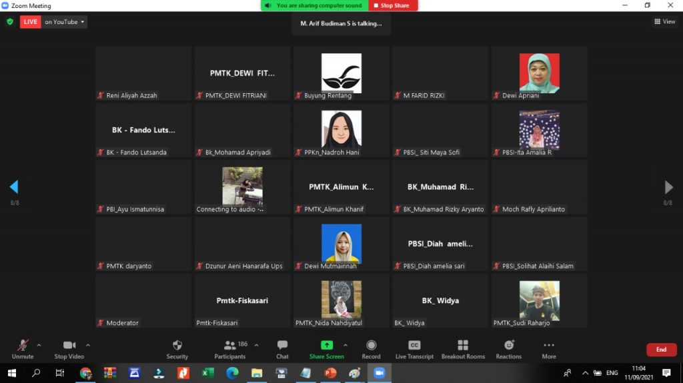Start recording with Record icon
Image resolution: width=683 pixels, height=383 pixels.
point(371,346)
